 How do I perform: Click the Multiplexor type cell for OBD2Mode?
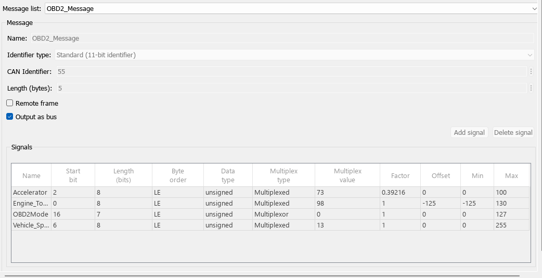click(283, 214)
